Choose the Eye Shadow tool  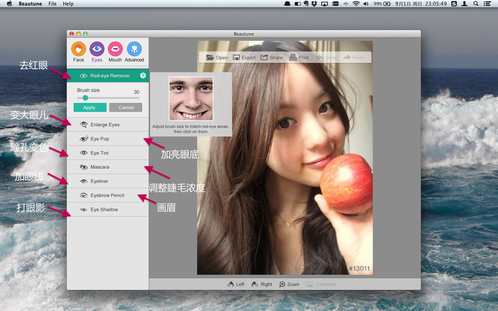coord(108,210)
